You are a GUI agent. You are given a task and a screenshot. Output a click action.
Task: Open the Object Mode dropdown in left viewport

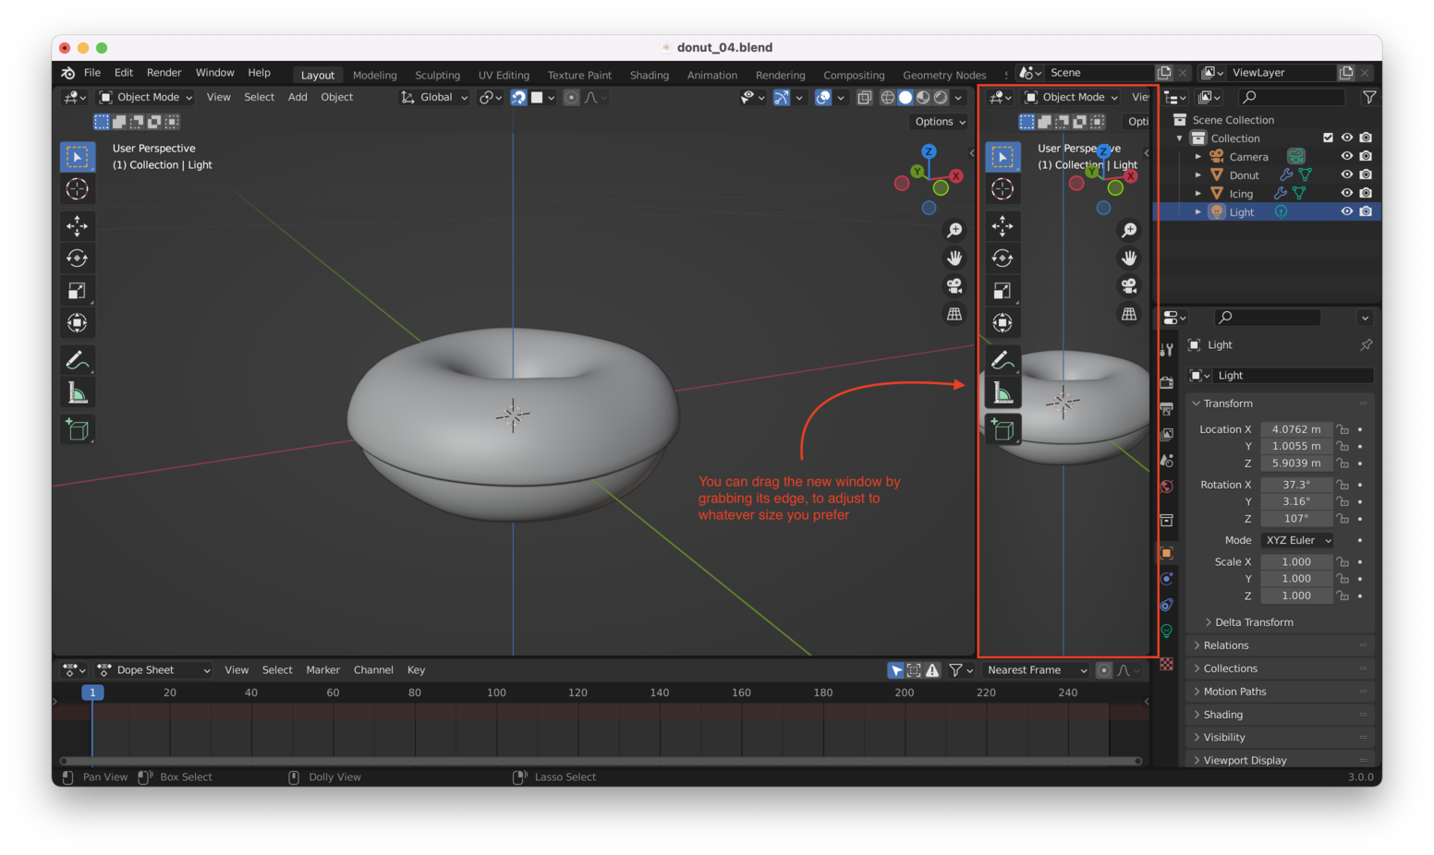146,97
